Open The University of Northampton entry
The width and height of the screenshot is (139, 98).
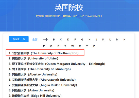44,53
